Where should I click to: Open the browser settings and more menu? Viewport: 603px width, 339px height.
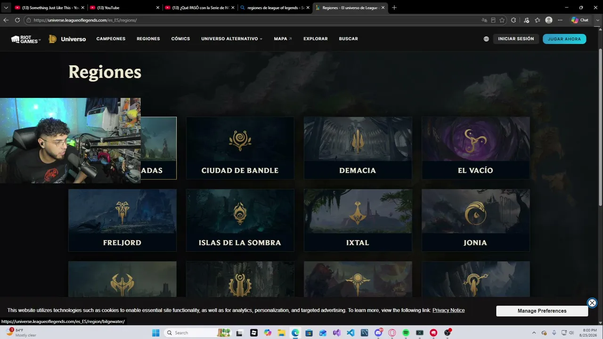point(560,20)
